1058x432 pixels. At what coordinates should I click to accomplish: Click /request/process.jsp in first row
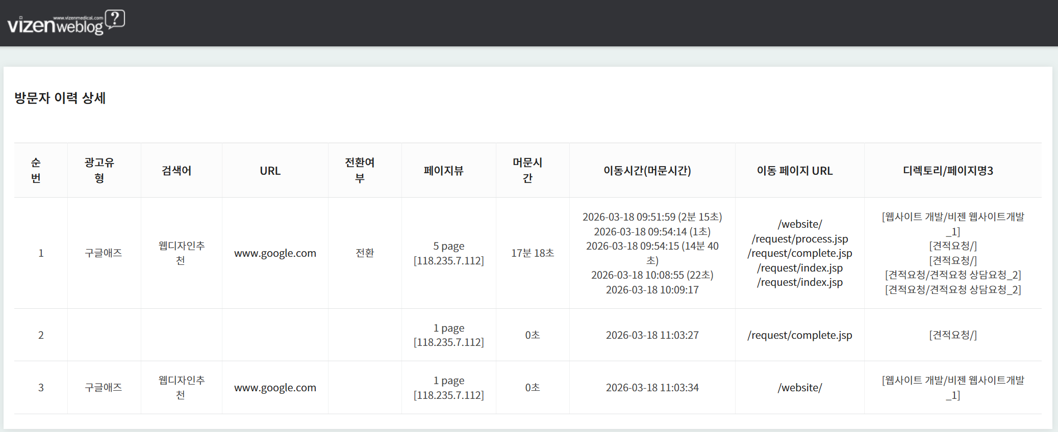799,239
